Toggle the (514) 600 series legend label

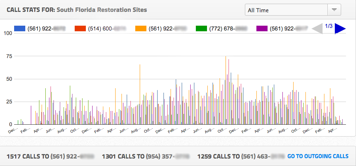tap(101, 28)
